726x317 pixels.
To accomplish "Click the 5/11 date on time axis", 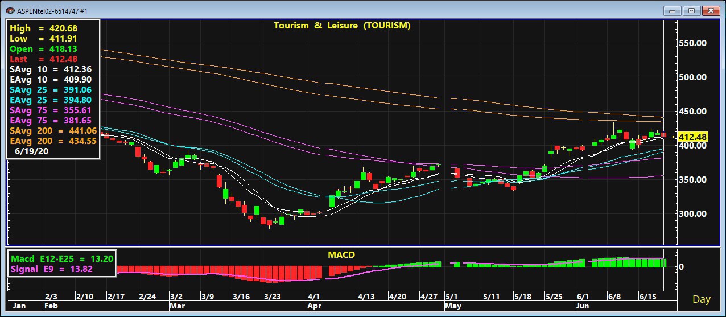I will (490, 297).
